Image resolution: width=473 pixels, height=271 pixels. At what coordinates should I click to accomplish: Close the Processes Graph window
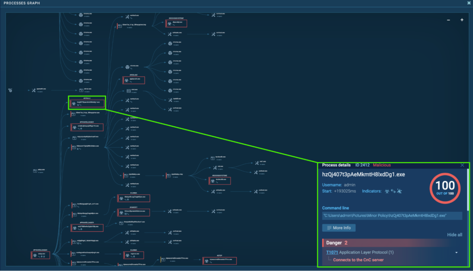click(469, 3)
